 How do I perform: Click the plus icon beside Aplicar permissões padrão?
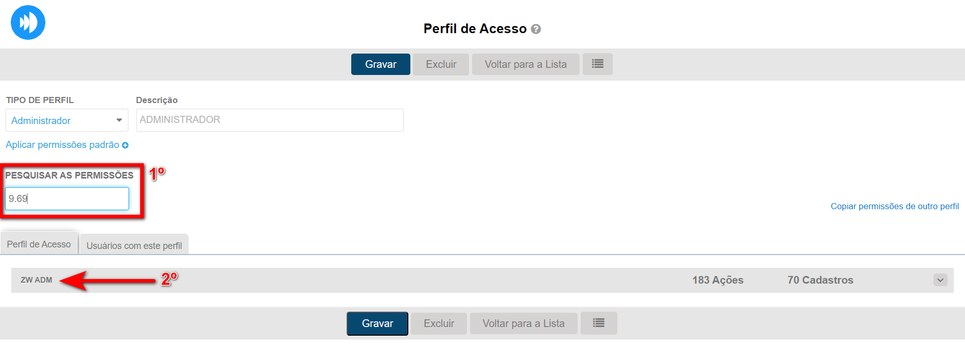[125, 145]
